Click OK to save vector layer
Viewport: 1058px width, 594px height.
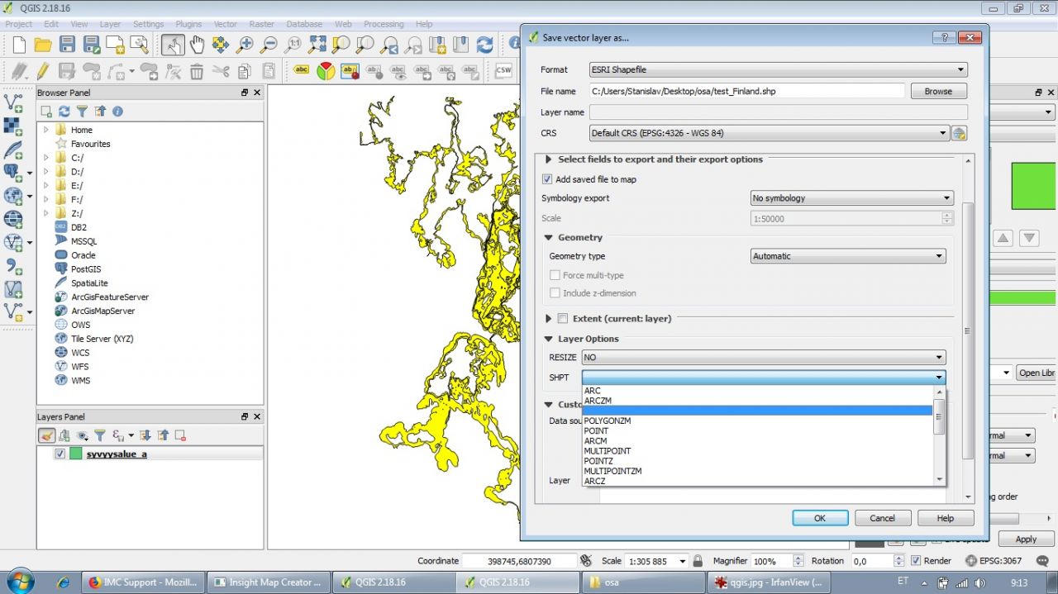[819, 518]
